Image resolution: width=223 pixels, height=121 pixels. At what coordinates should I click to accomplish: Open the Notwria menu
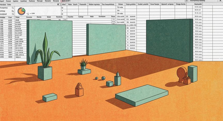click(48, 1)
